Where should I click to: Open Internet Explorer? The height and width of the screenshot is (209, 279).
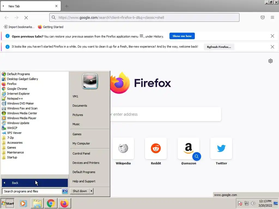coord(16,94)
